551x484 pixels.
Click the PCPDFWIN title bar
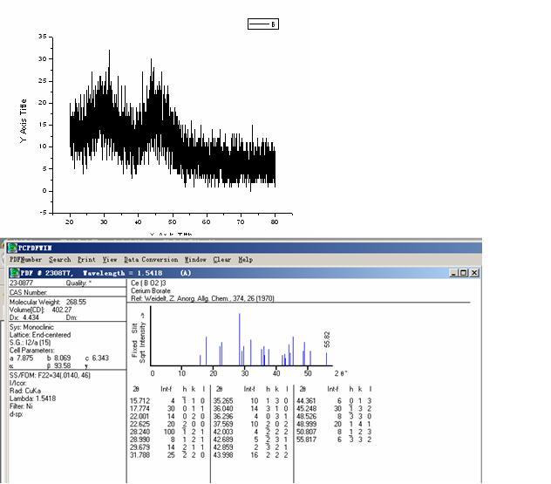[x=244, y=248]
